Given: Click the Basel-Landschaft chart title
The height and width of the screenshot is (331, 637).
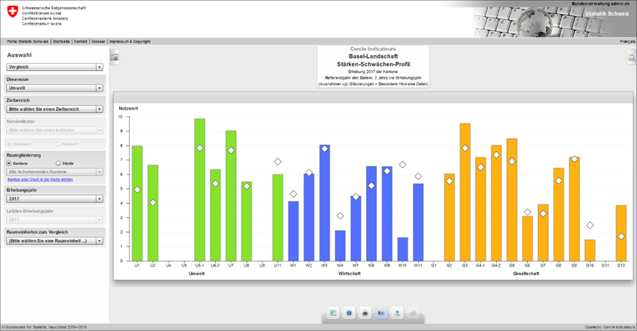Looking at the screenshot, I should [x=373, y=56].
